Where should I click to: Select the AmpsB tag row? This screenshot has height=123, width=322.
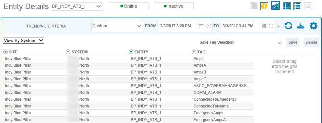(128, 72)
